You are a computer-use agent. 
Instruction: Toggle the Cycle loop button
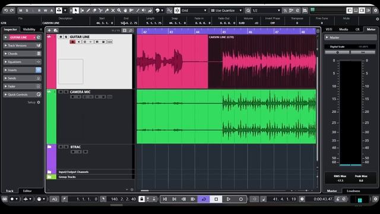pyautogui.click(x=204, y=199)
